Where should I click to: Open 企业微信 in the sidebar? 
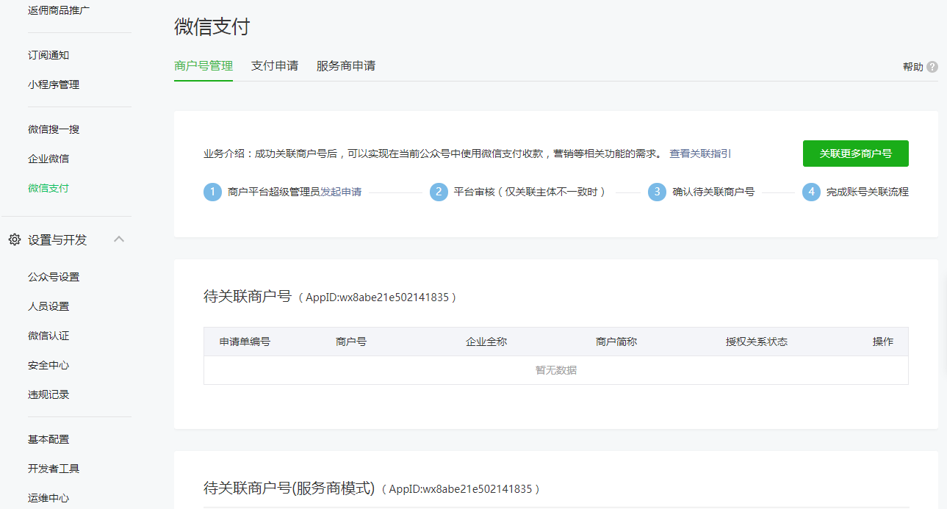click(48, 159)
